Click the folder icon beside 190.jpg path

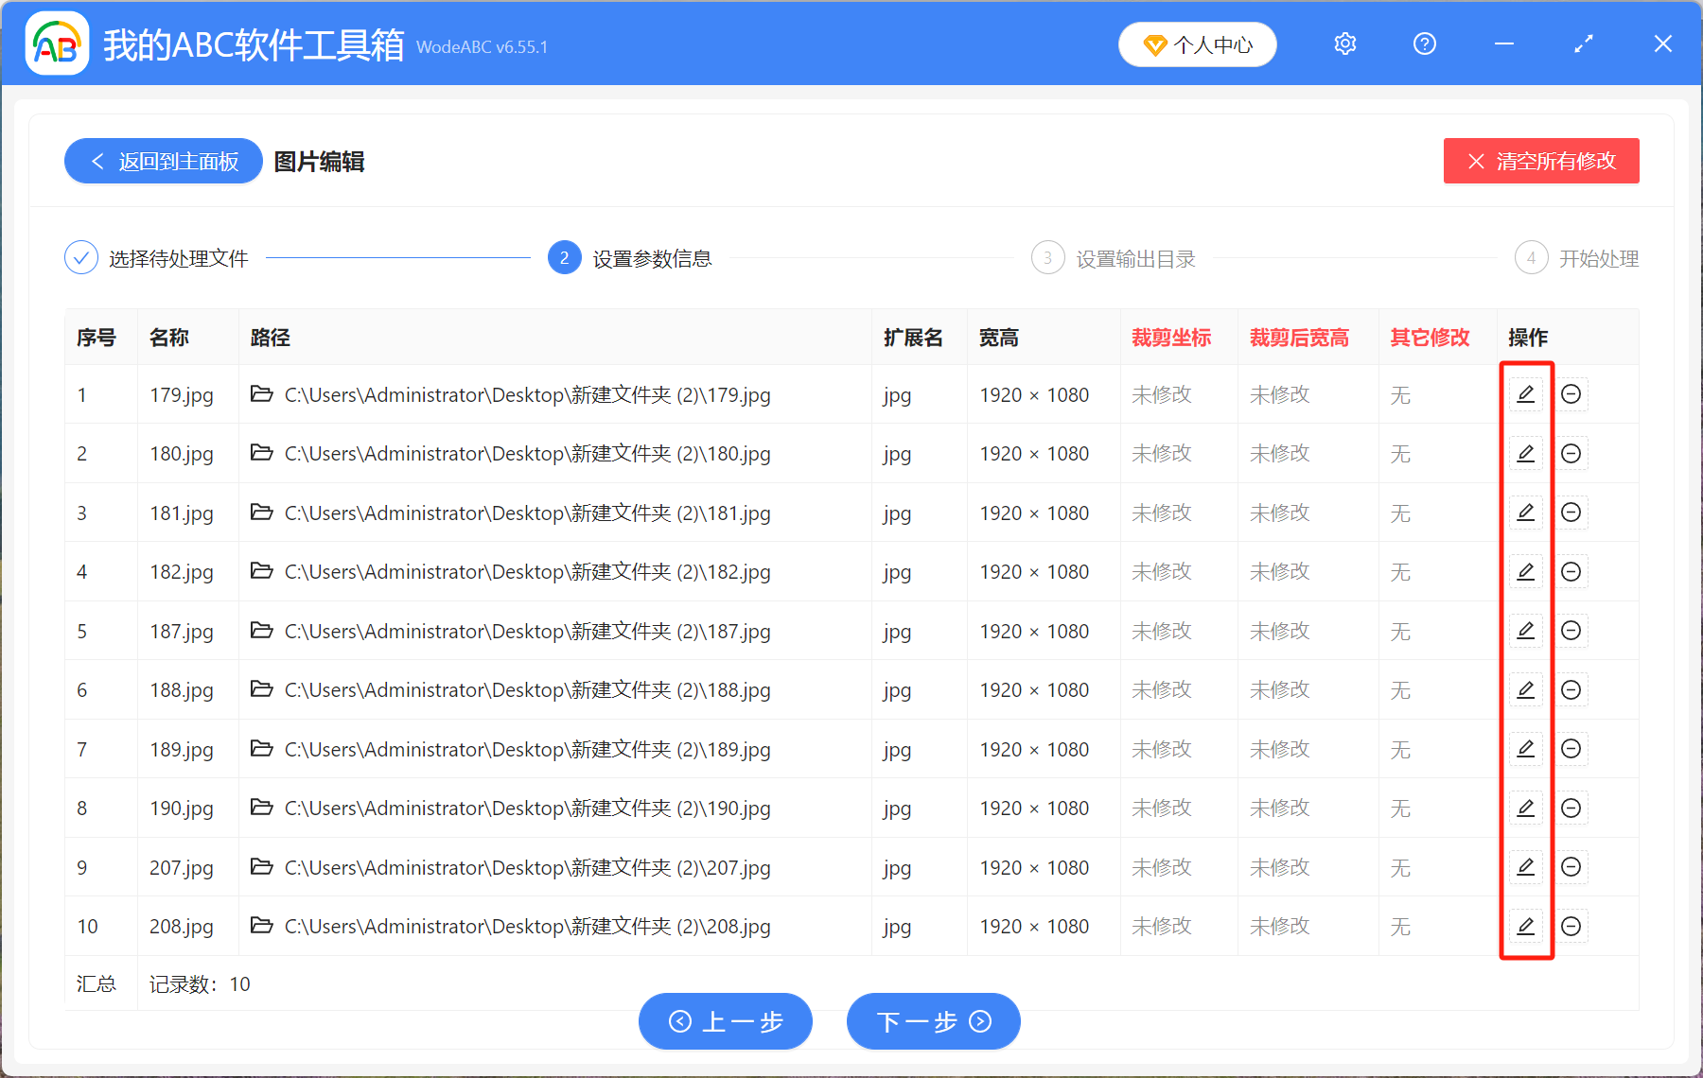pos(262,808)
